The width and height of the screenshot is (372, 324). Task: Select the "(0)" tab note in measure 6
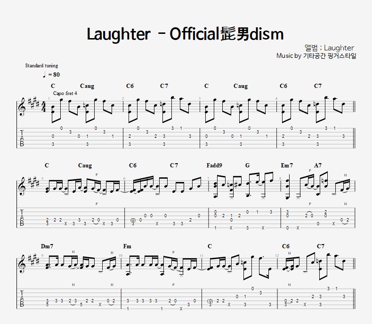click(133, 220)
